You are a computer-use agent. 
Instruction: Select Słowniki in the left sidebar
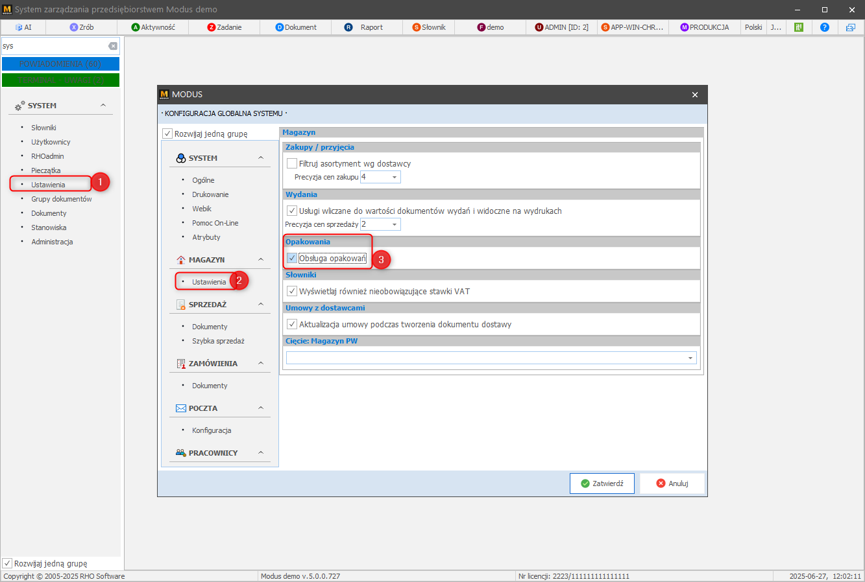pos(43,128)
